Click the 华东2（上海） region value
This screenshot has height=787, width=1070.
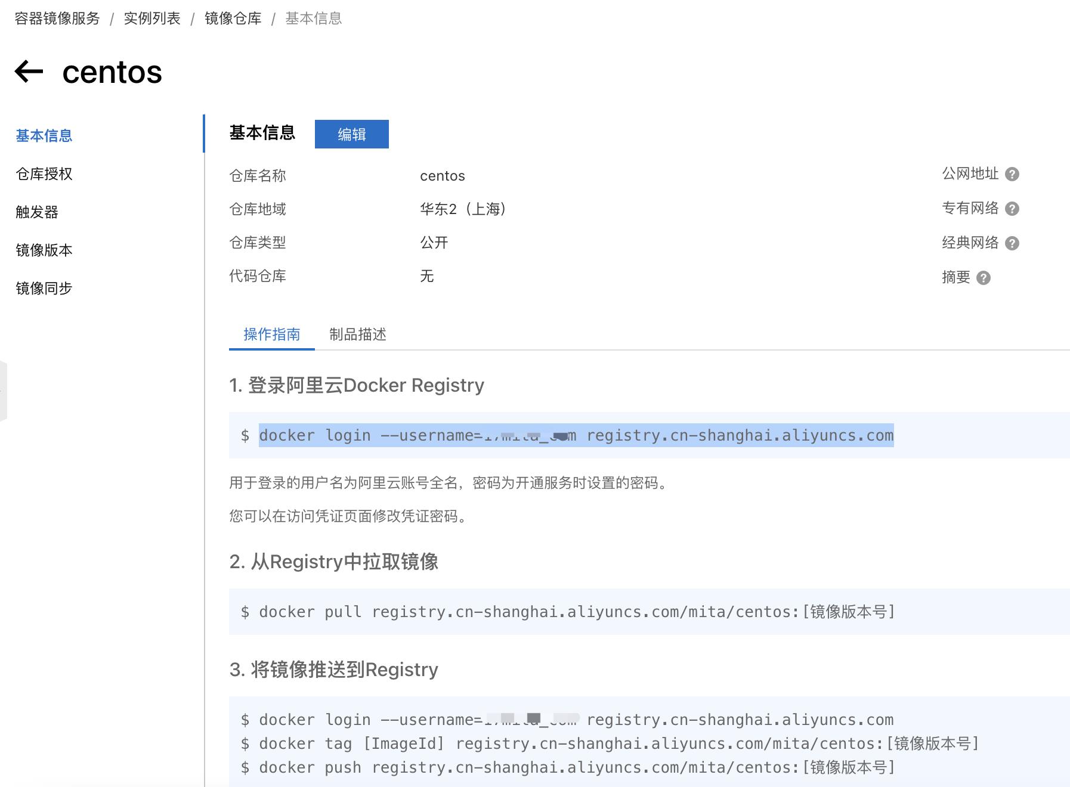463,209
